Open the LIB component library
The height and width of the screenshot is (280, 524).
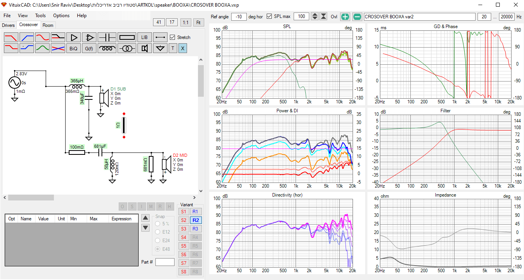click(144, 37)
